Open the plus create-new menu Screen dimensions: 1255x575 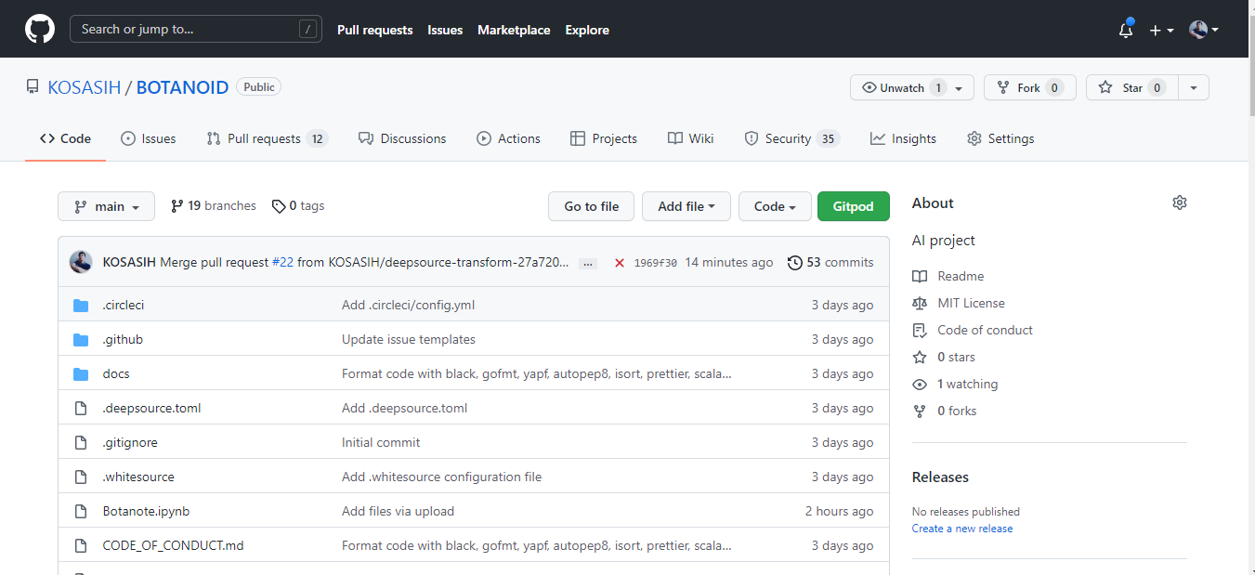point(1161,30)
